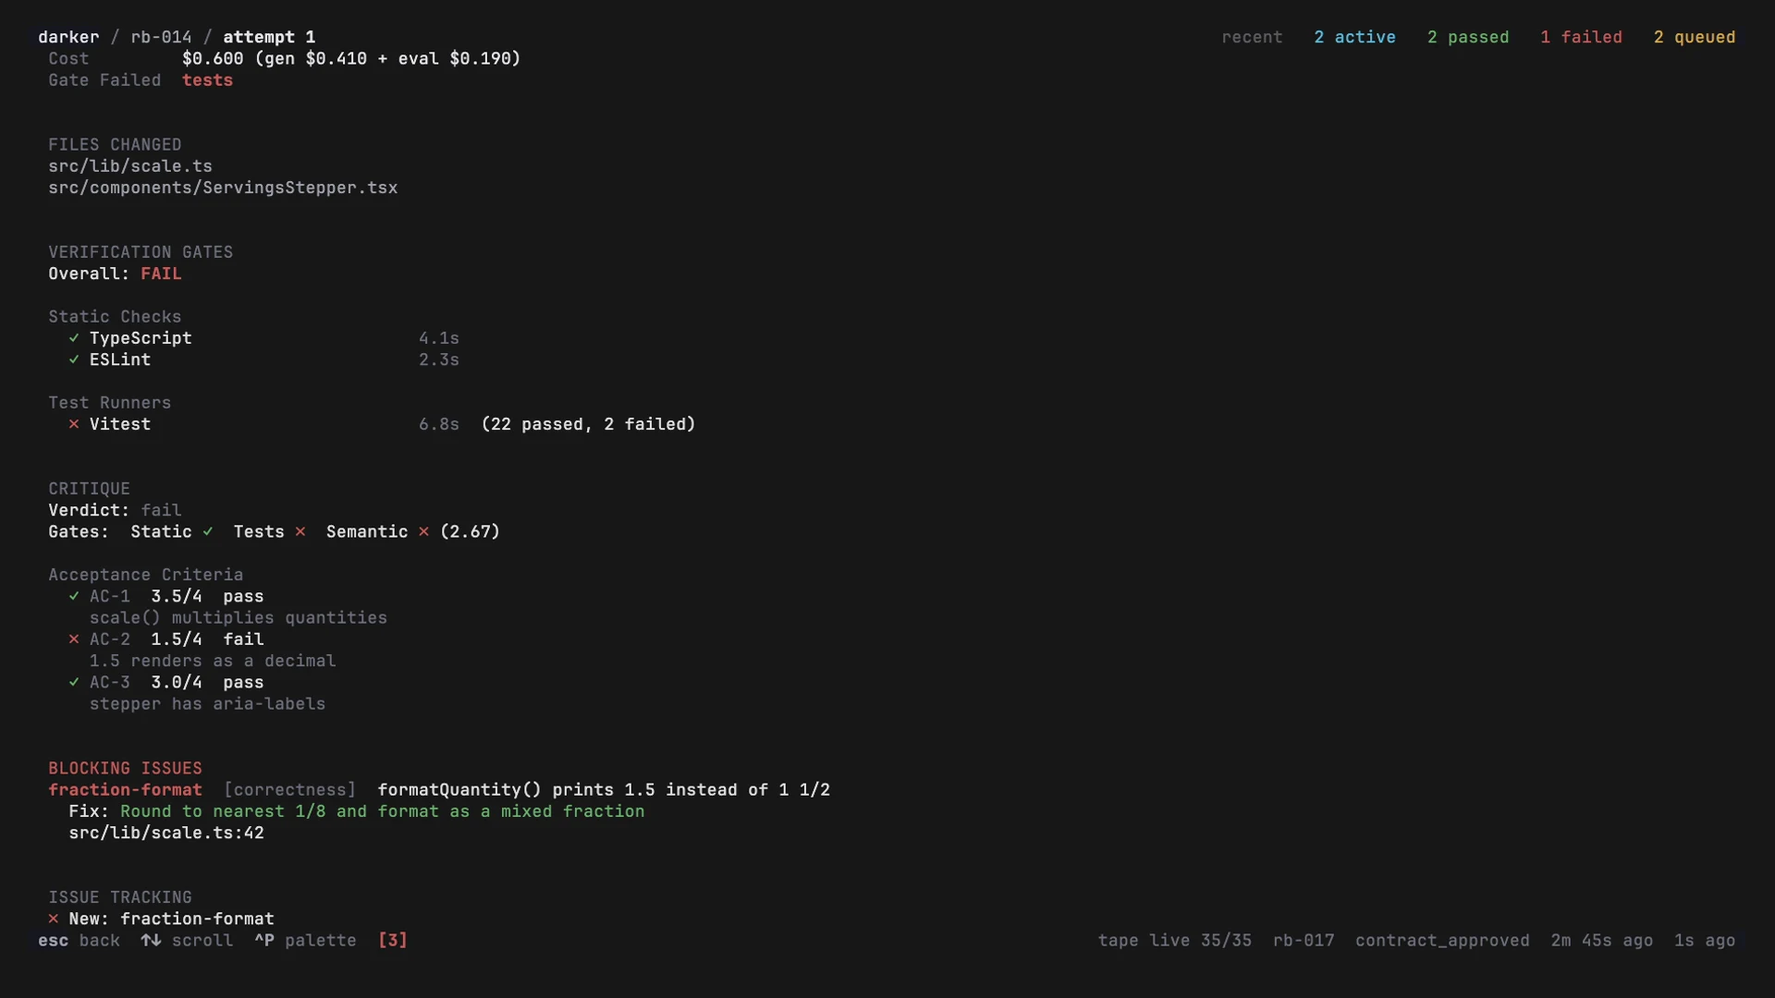
Task: Click the '^P palette' footer hint
Action: click(305, 941)
